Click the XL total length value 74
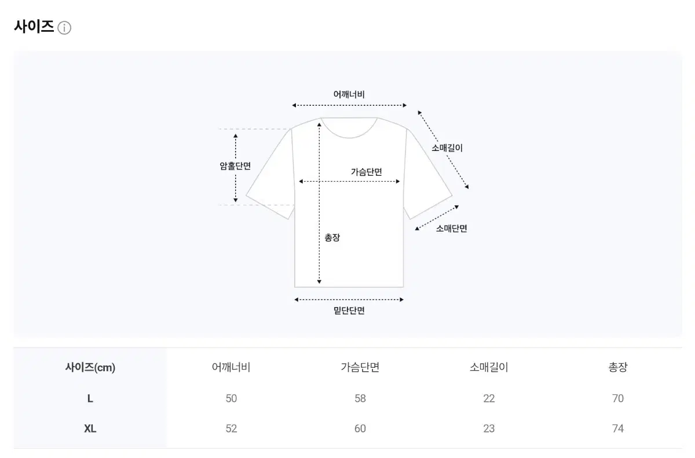695x458 pixels. coord(618,429)
